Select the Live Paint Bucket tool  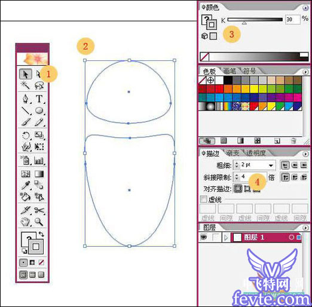point(26,197)
